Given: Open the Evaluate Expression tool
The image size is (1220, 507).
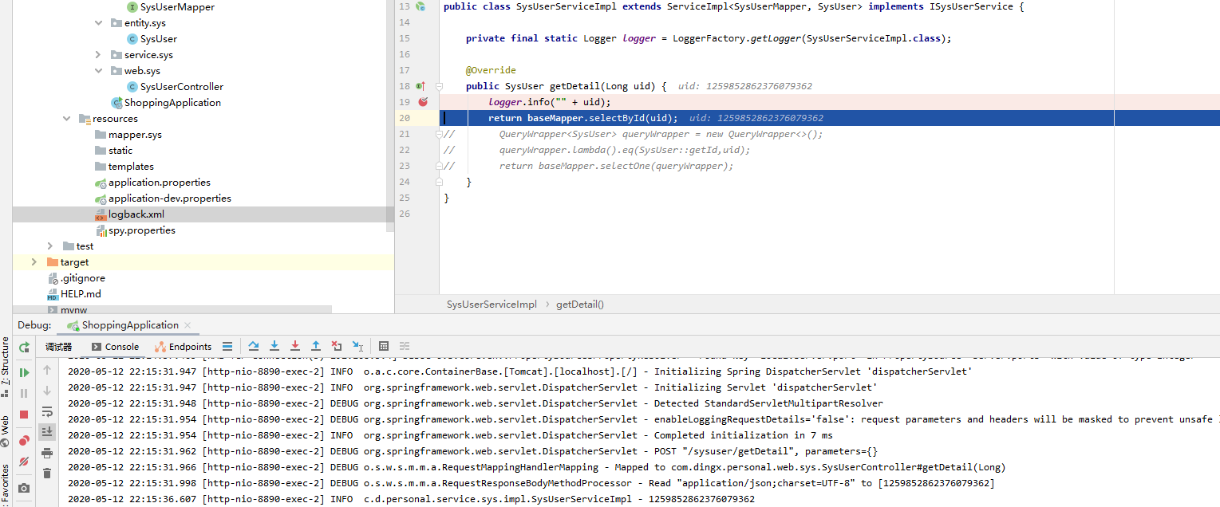Looking at the screenshot, I should tap(384, 345).
